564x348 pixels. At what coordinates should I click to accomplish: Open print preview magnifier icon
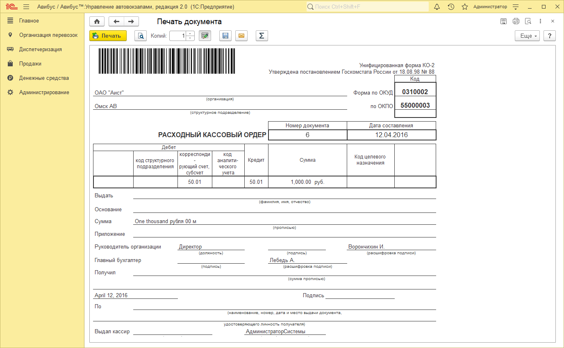click(x=141, y=36)
